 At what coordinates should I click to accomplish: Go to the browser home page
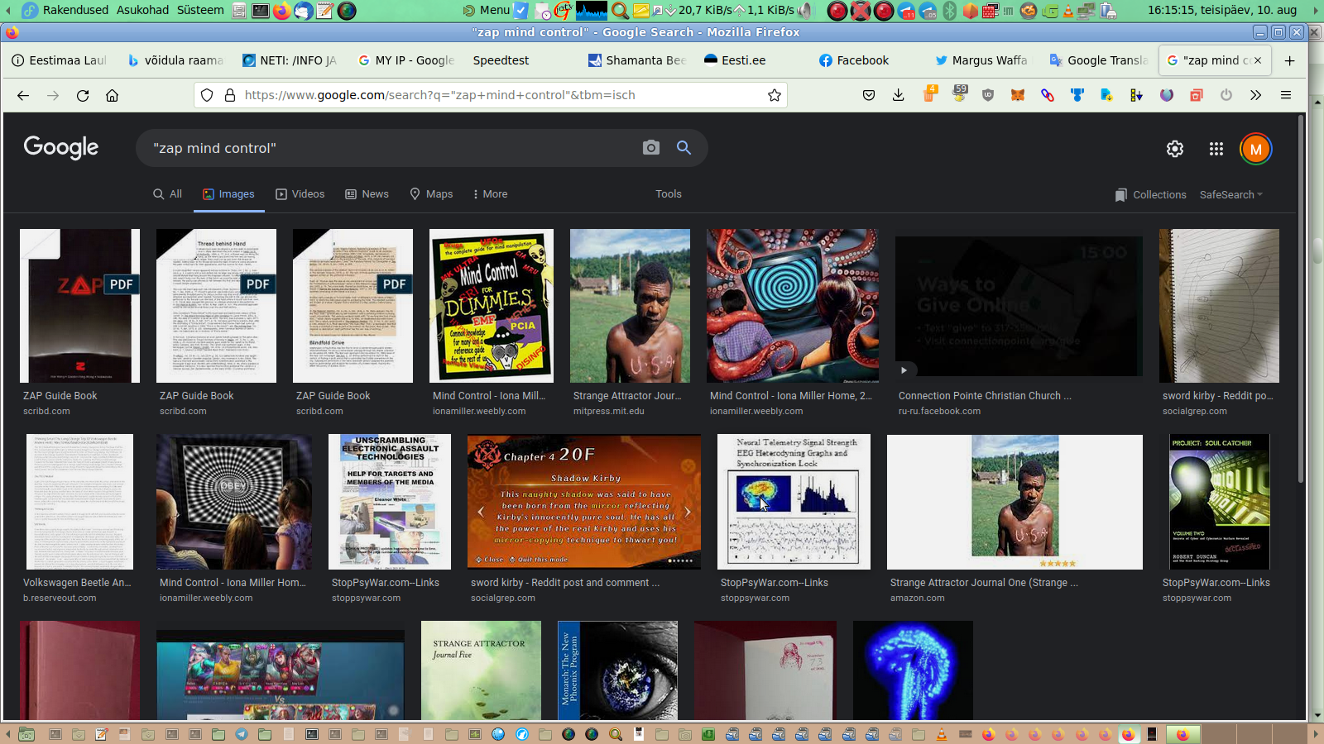tap(112, 95)
